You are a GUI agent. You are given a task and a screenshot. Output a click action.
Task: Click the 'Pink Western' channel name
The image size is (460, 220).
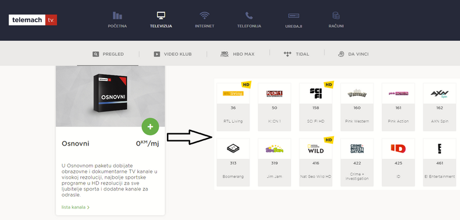coord(357,121)
